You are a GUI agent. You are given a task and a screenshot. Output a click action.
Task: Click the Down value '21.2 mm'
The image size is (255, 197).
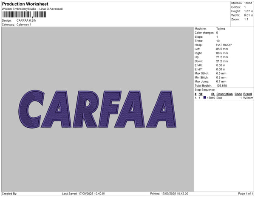(222, 61)
